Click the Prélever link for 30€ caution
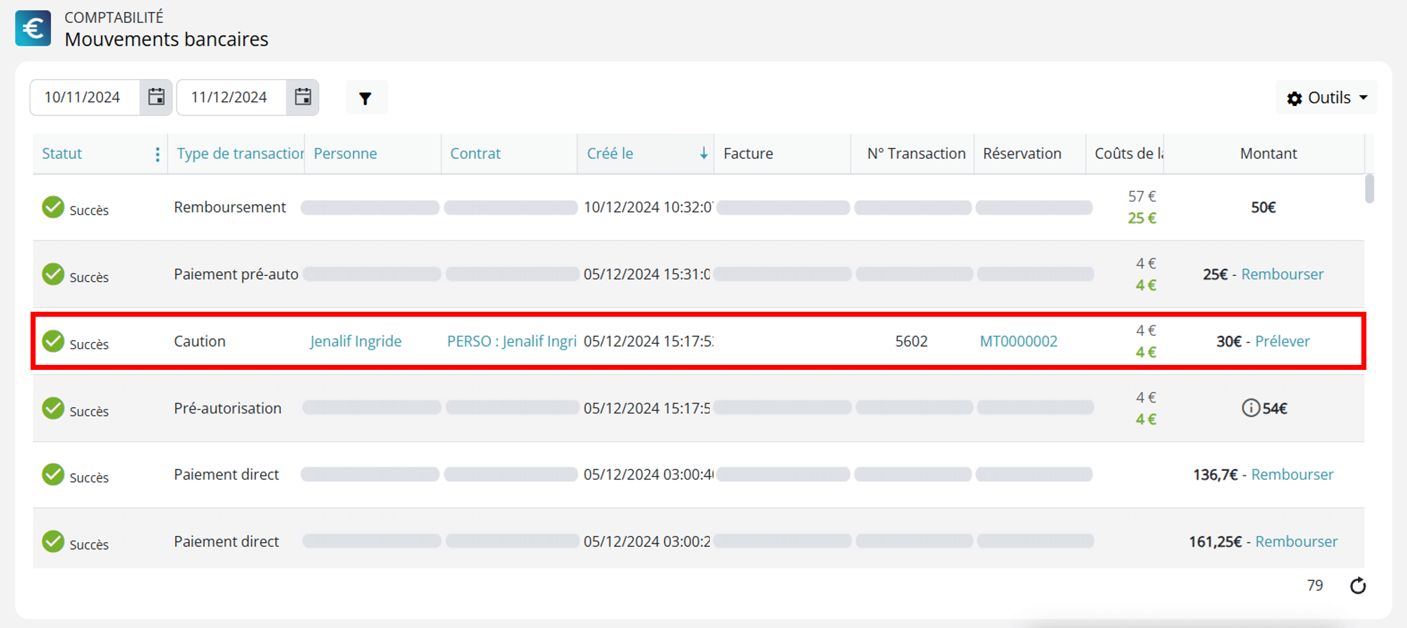This screenshot has width=1407, height=628. tap(1282, 341)
